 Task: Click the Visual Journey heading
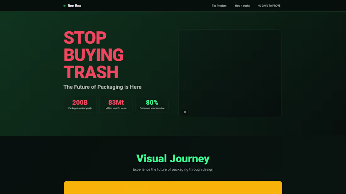173,159
